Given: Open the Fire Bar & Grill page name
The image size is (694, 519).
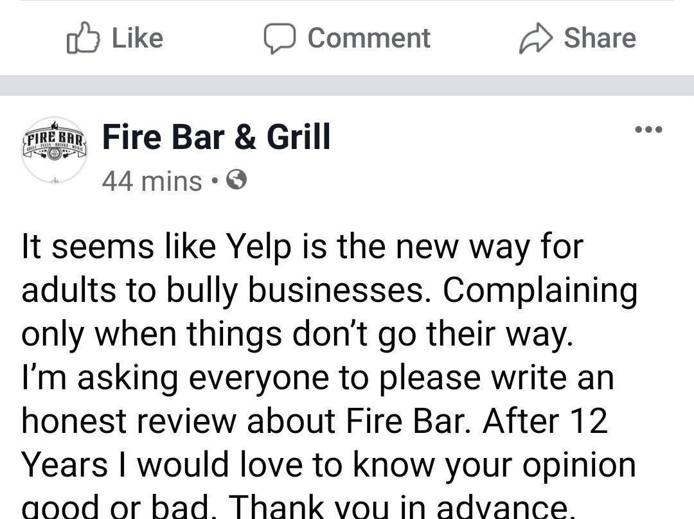Looking at the screenshot, I should pyautogui.click(x=217, y=137).
